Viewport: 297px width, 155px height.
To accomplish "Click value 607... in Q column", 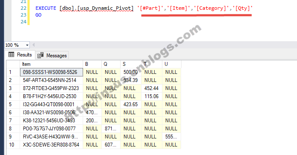I will click(111, 145).
